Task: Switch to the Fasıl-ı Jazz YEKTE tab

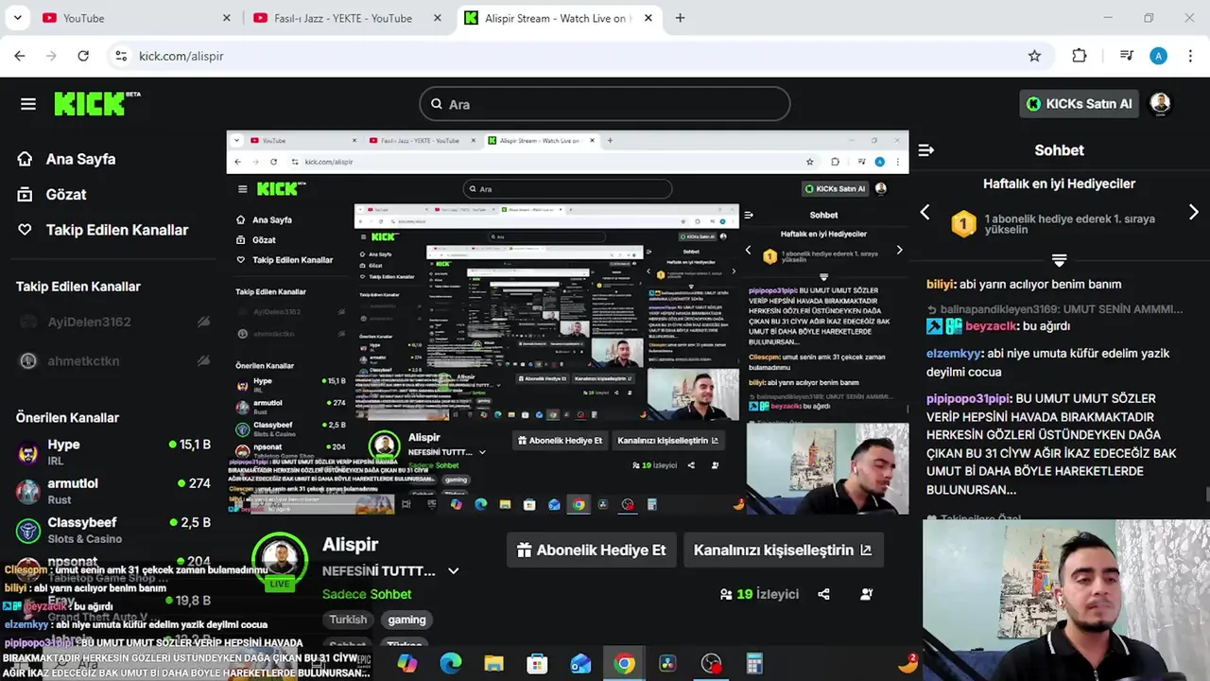Action: click(x=347, y=18)
